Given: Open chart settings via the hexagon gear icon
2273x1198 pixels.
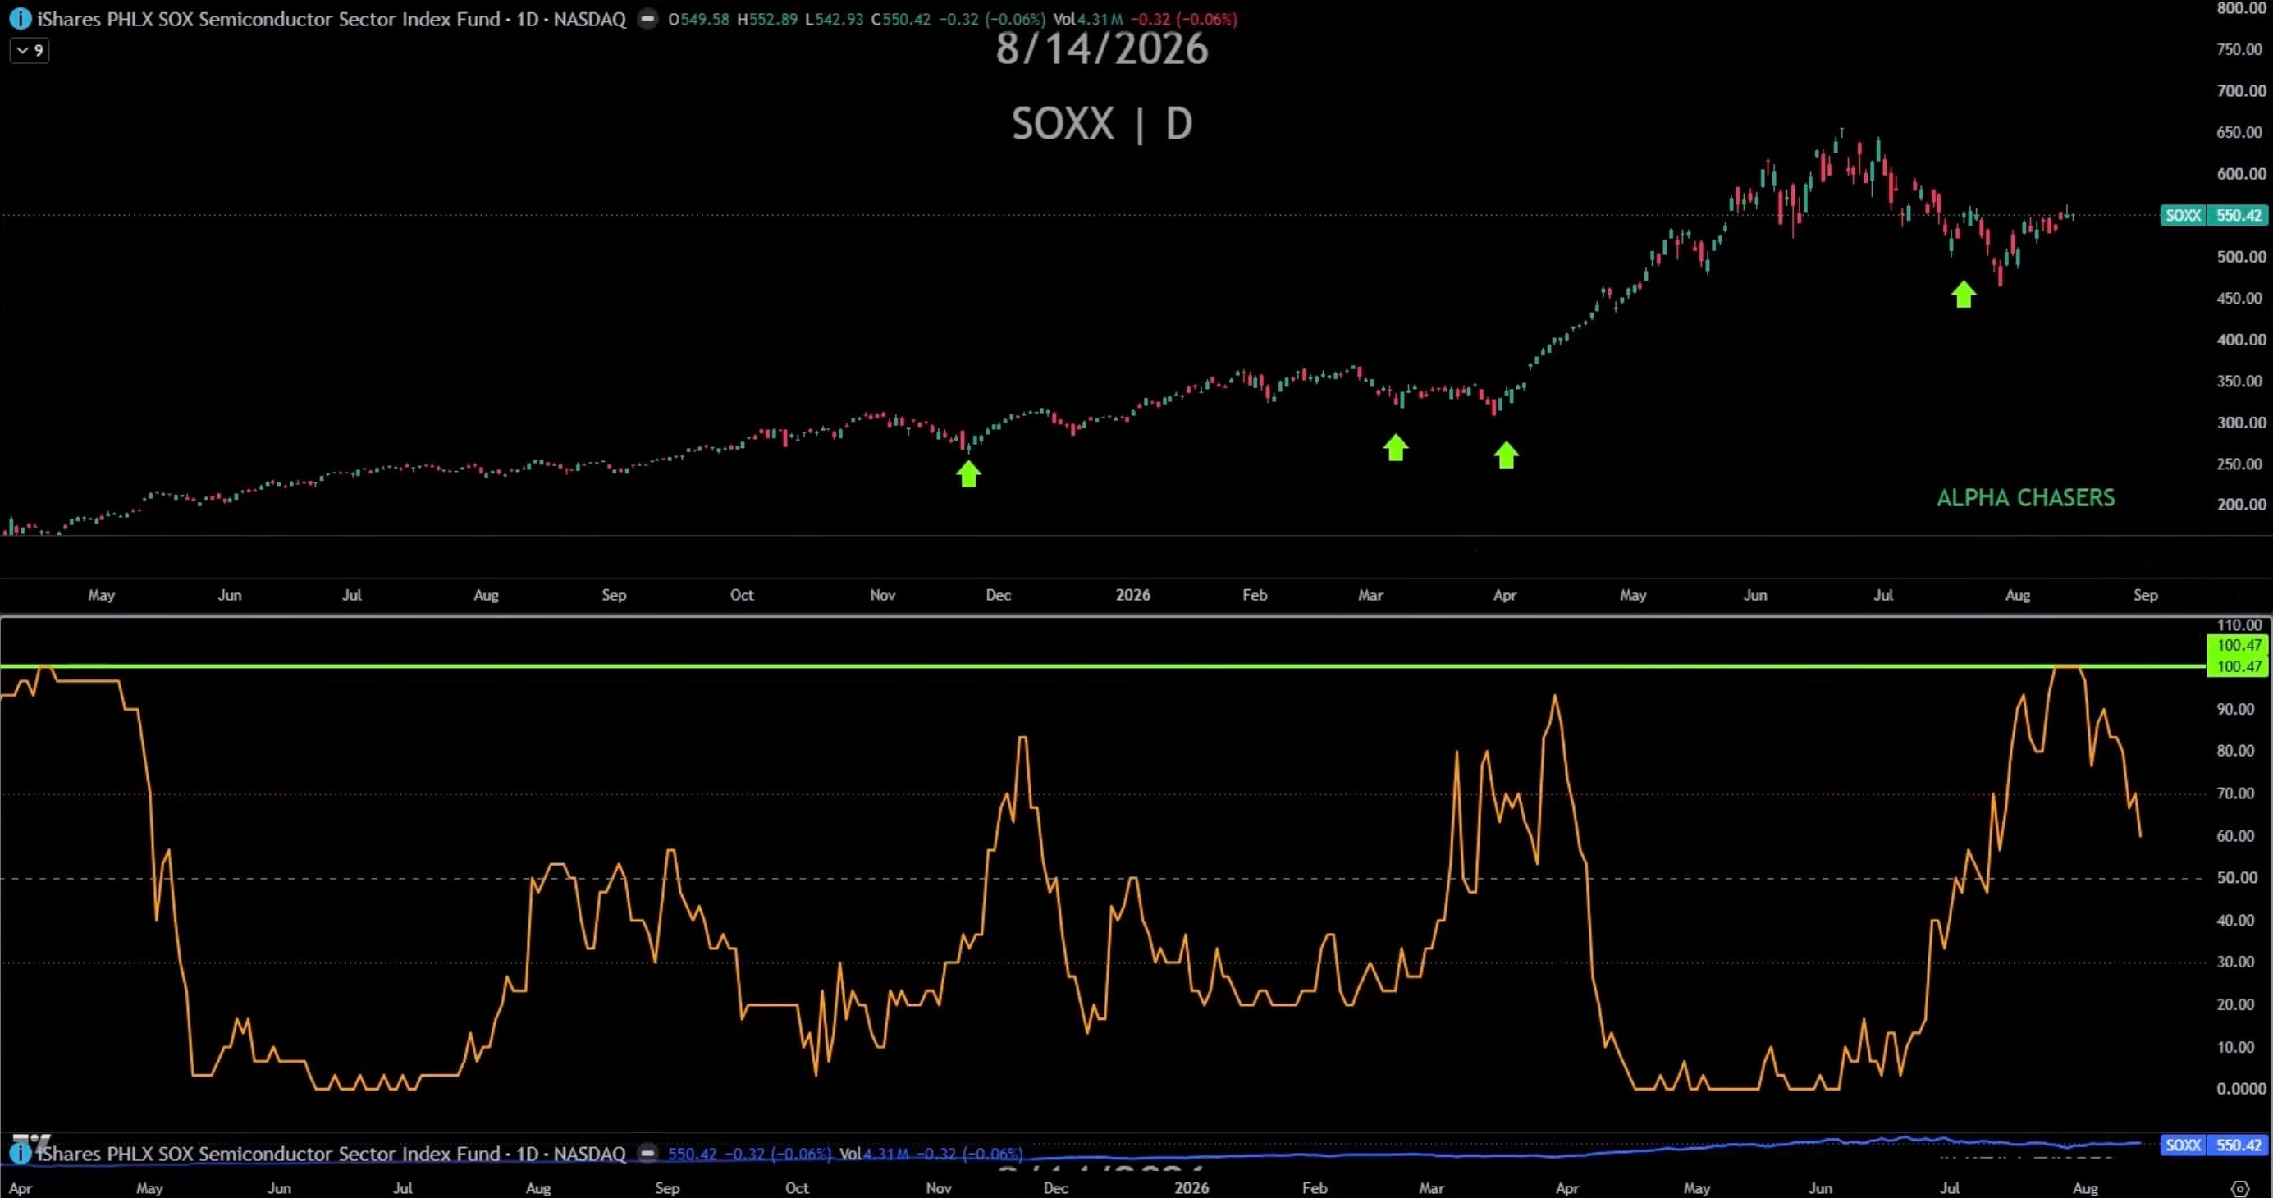Looking at the screenshot, I should [x=2240, y=1187].
